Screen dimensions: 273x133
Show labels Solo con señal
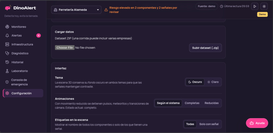pyautogui.click(x=209, y=124)
